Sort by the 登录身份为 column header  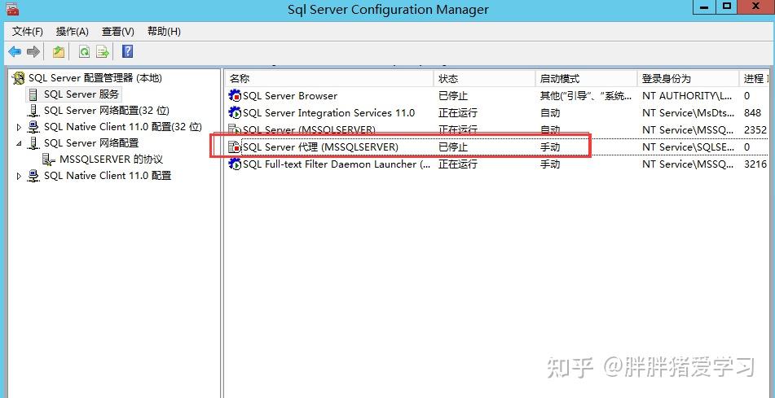pos(689,78)
